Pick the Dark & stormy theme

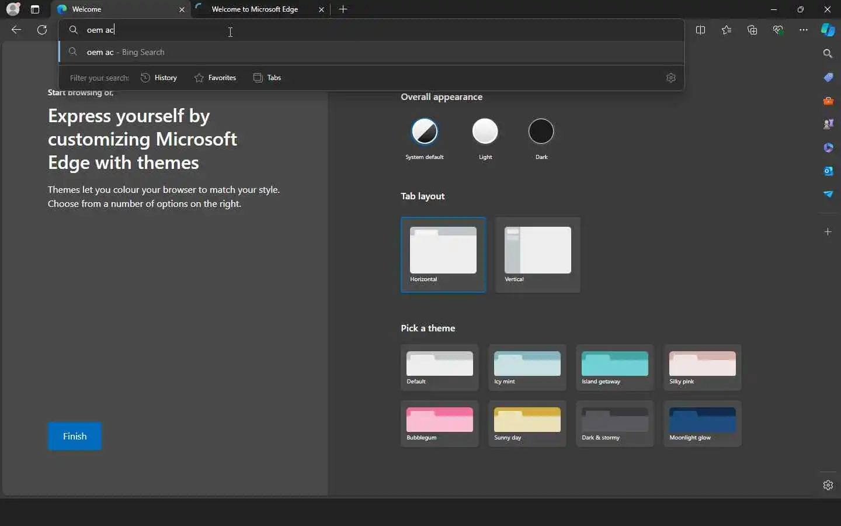tap(615, 424)
